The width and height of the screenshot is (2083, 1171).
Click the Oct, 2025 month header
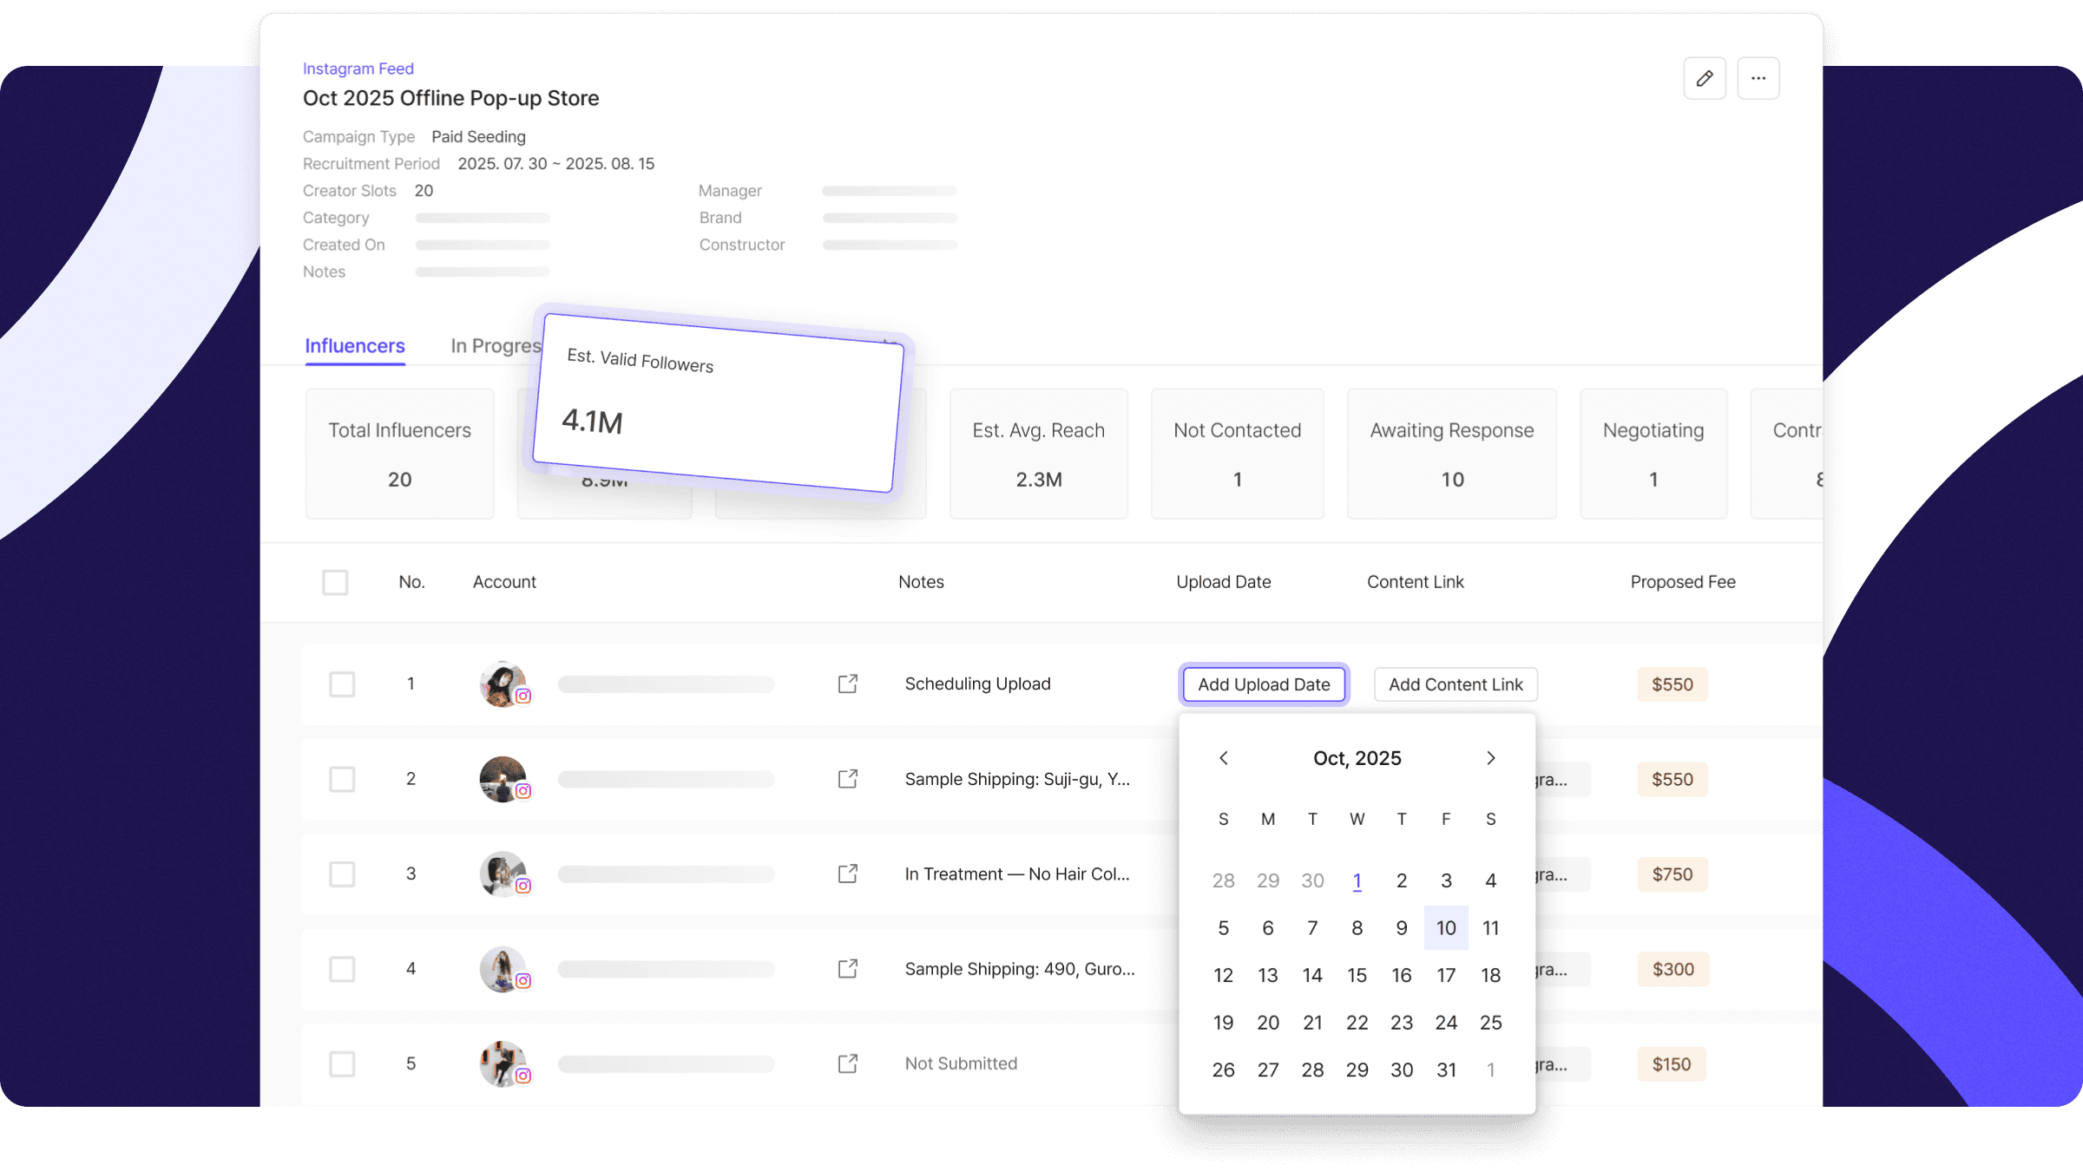point(1357,758)
